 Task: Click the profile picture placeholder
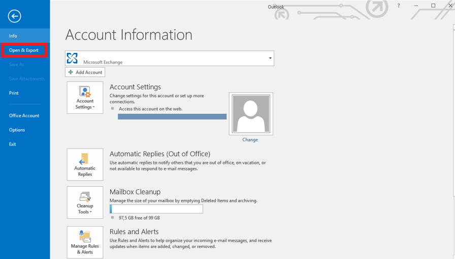pyautogui.click(x=251, y=114)
